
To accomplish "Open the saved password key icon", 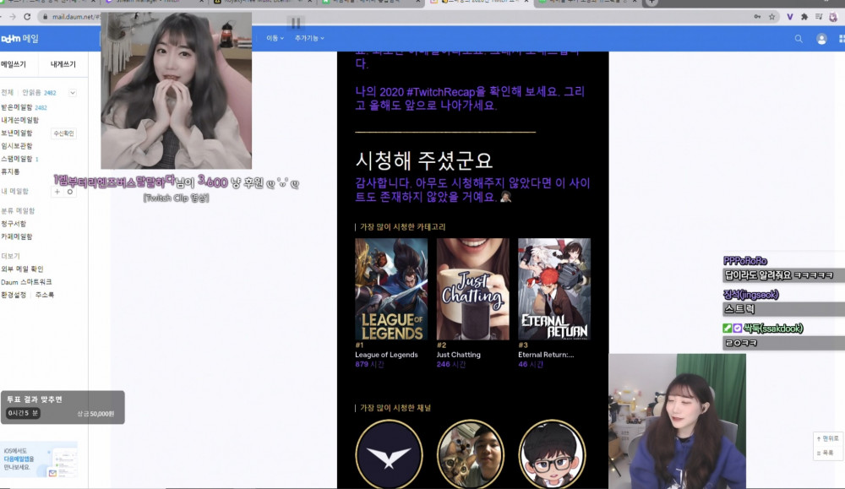I will tap(757, 17).
